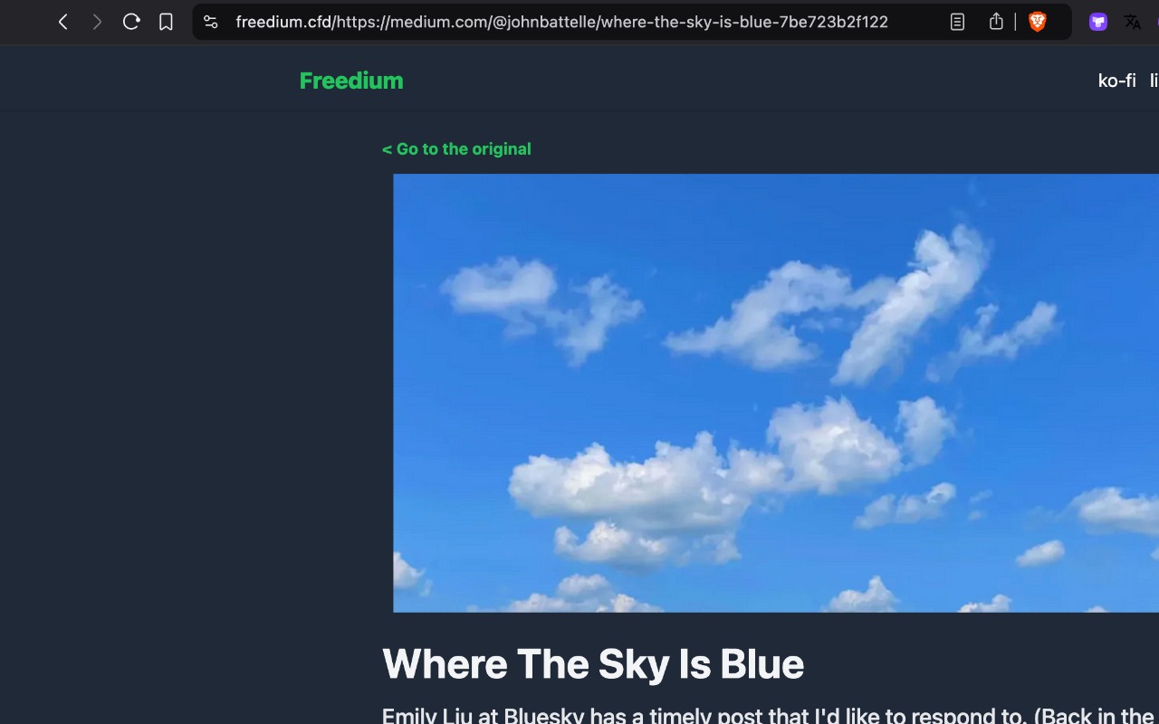Go back to the previous page
Image resolution: width=1159 pixels, height=724 pixels.
(63, 22)
